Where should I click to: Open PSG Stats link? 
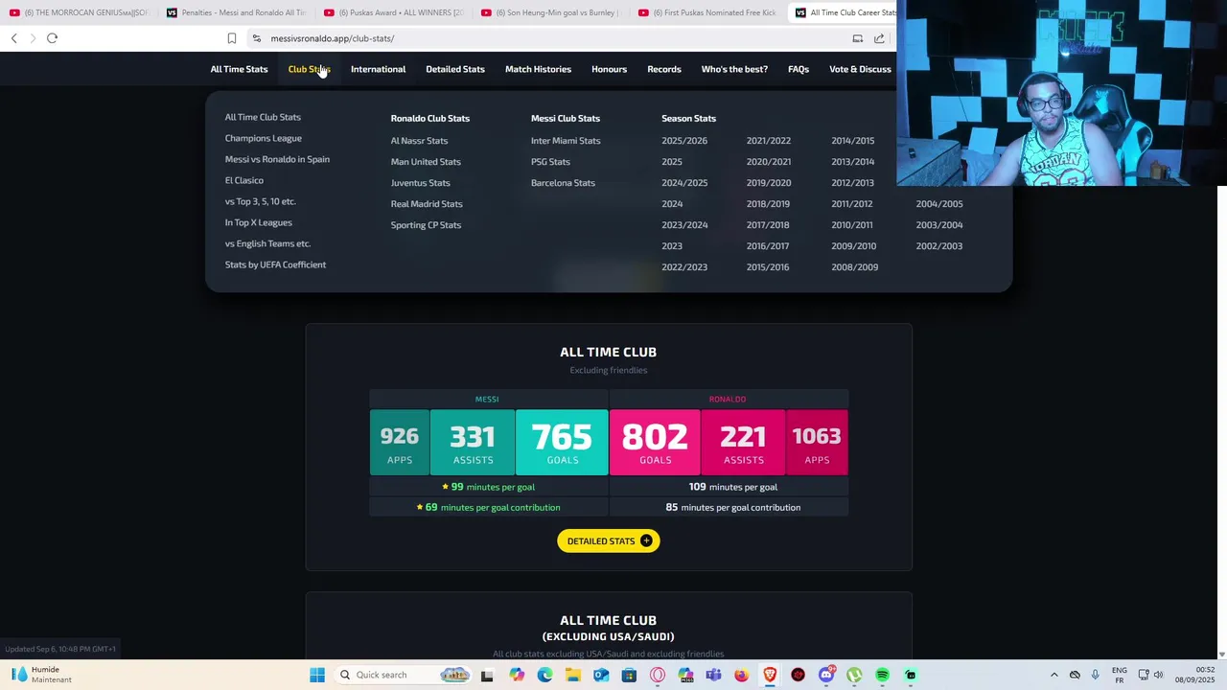point(550,162)
